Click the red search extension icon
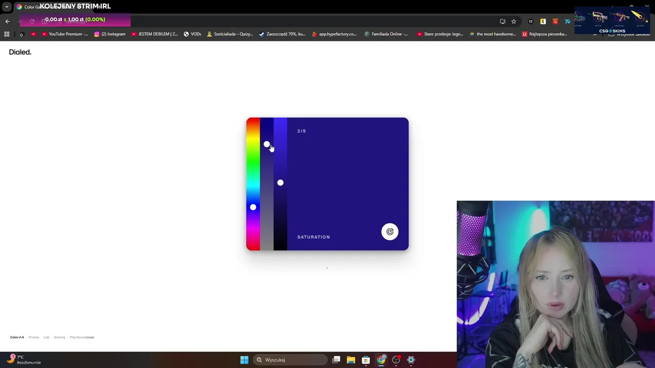This screenshot has width=655, height=368. 555,21
